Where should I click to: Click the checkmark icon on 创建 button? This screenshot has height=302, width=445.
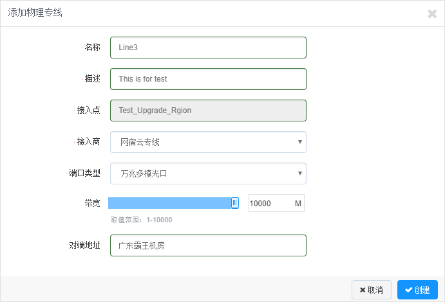pos(408,290)
